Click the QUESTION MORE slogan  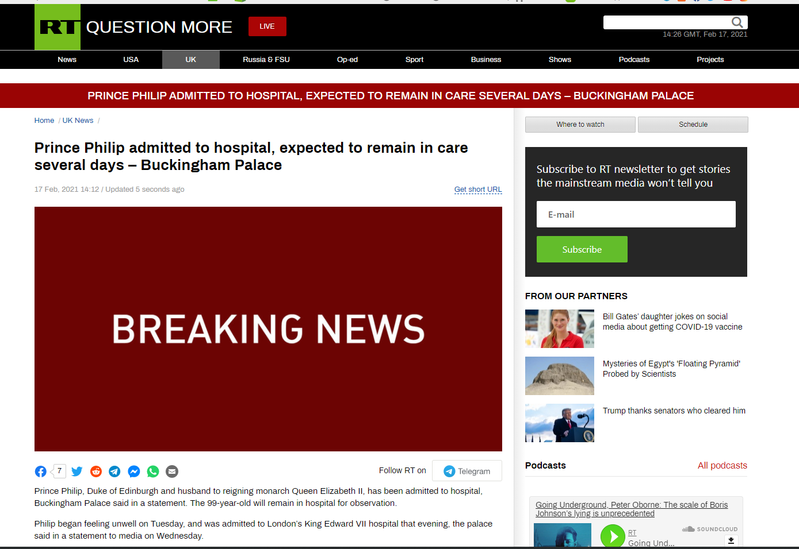[159, 27]
